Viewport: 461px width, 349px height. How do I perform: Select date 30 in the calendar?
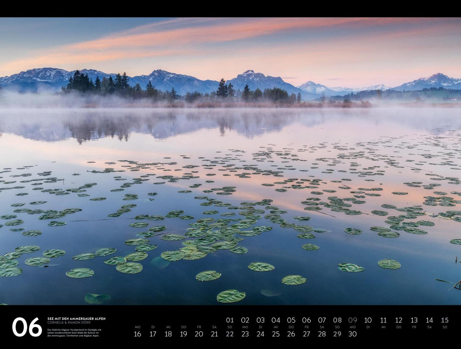[x=353, y=334]
